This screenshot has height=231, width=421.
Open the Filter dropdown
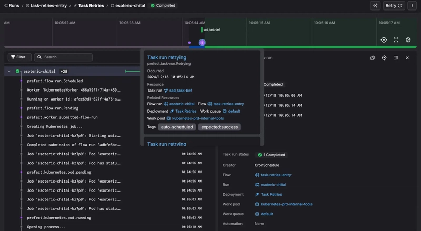pyautogui.click(x=19, y=57)
